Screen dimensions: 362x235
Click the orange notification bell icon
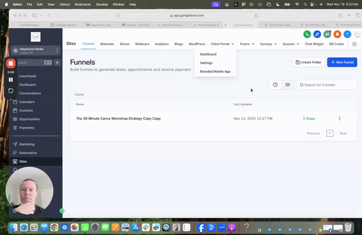tap(337, 34)
